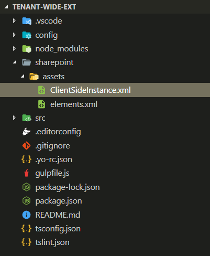
Task: Expand the node_modules folder arrow
Action: (x=14, y=49)
